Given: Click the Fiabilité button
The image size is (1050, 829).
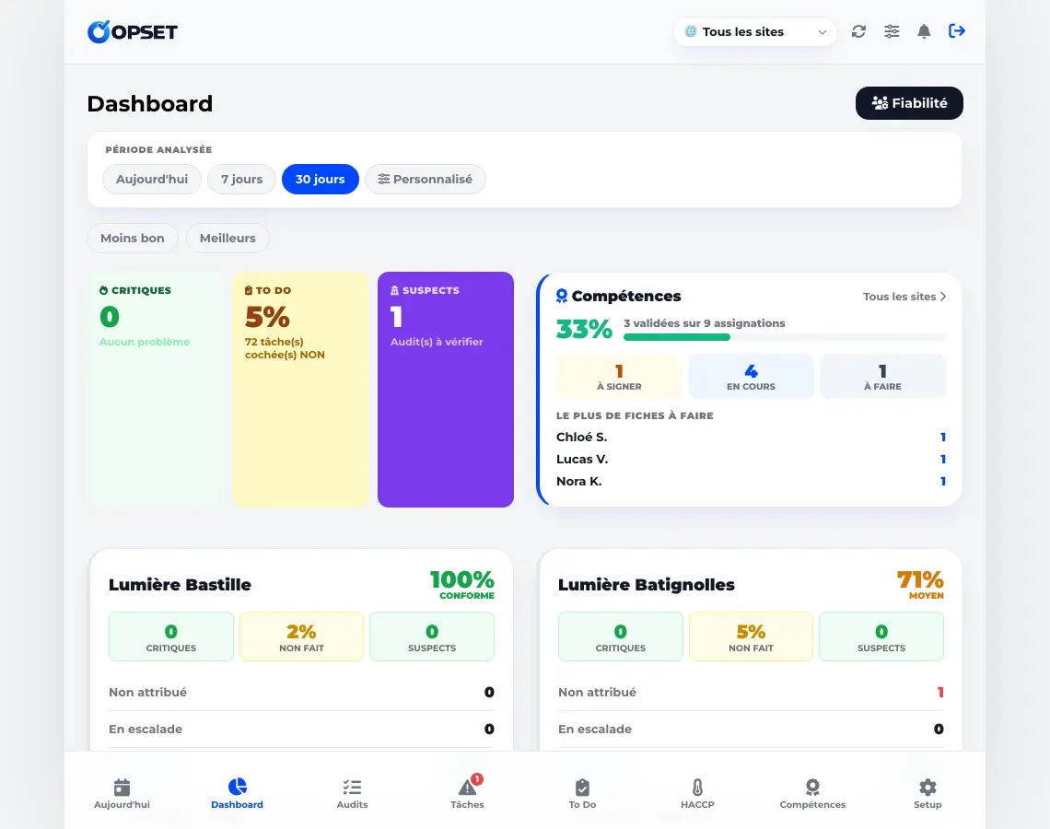Looking at the screenshot, I should pos(909,103).
